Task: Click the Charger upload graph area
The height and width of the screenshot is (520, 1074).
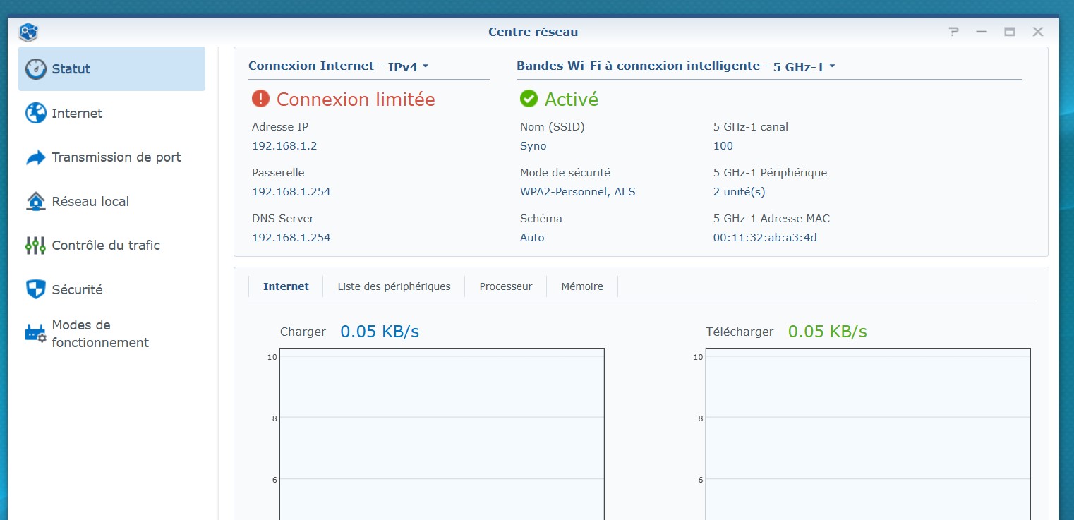Action: click(x=442, y=434)
